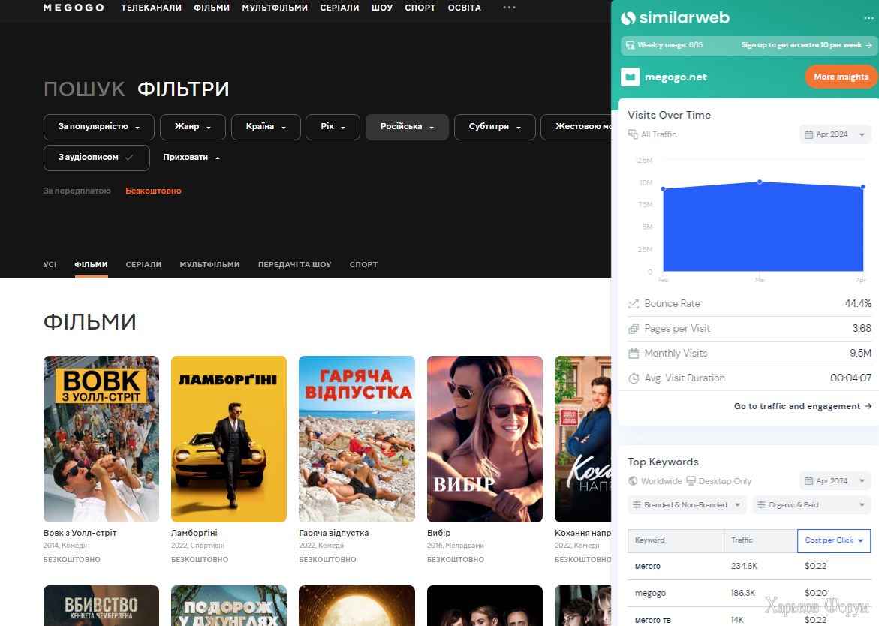Switch to the СПОРТ results tab

364,264
